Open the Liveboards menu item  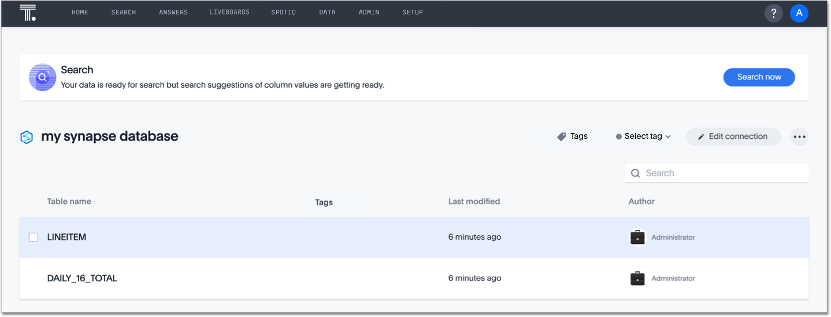pos(229,12)
